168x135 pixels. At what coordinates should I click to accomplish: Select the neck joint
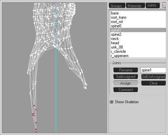tap(138, 39)
